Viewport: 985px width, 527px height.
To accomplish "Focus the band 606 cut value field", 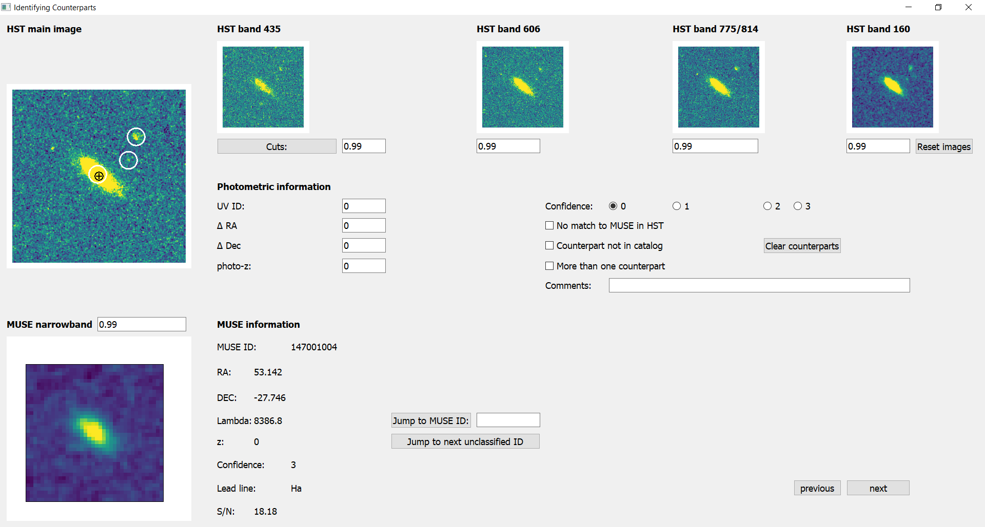I will tap(508, 146).
